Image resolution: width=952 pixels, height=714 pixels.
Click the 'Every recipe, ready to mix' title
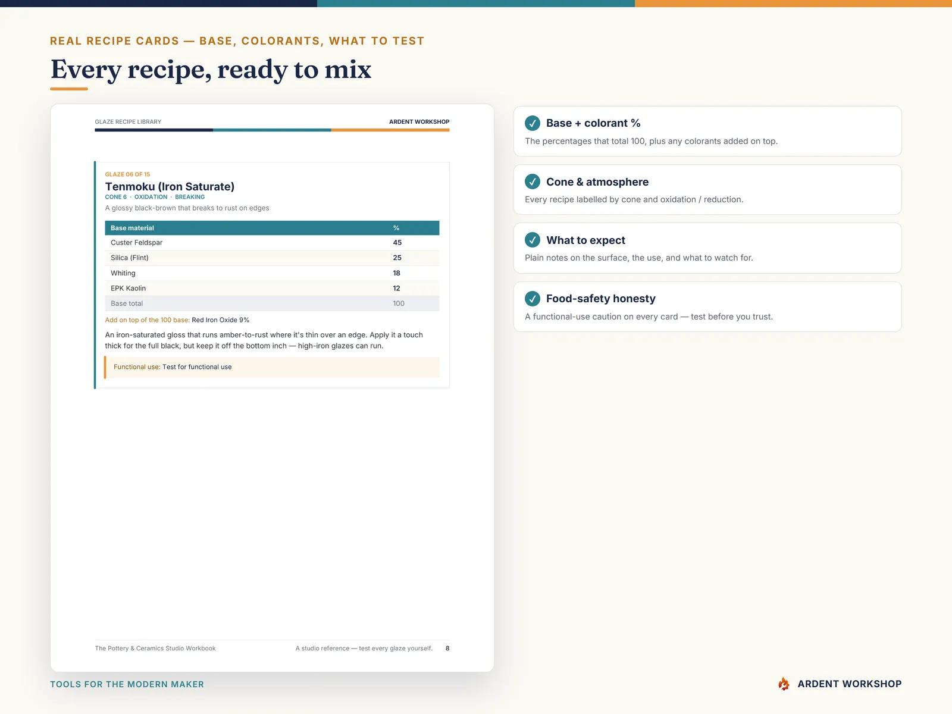pyautogui.click(x=211, y=70)
